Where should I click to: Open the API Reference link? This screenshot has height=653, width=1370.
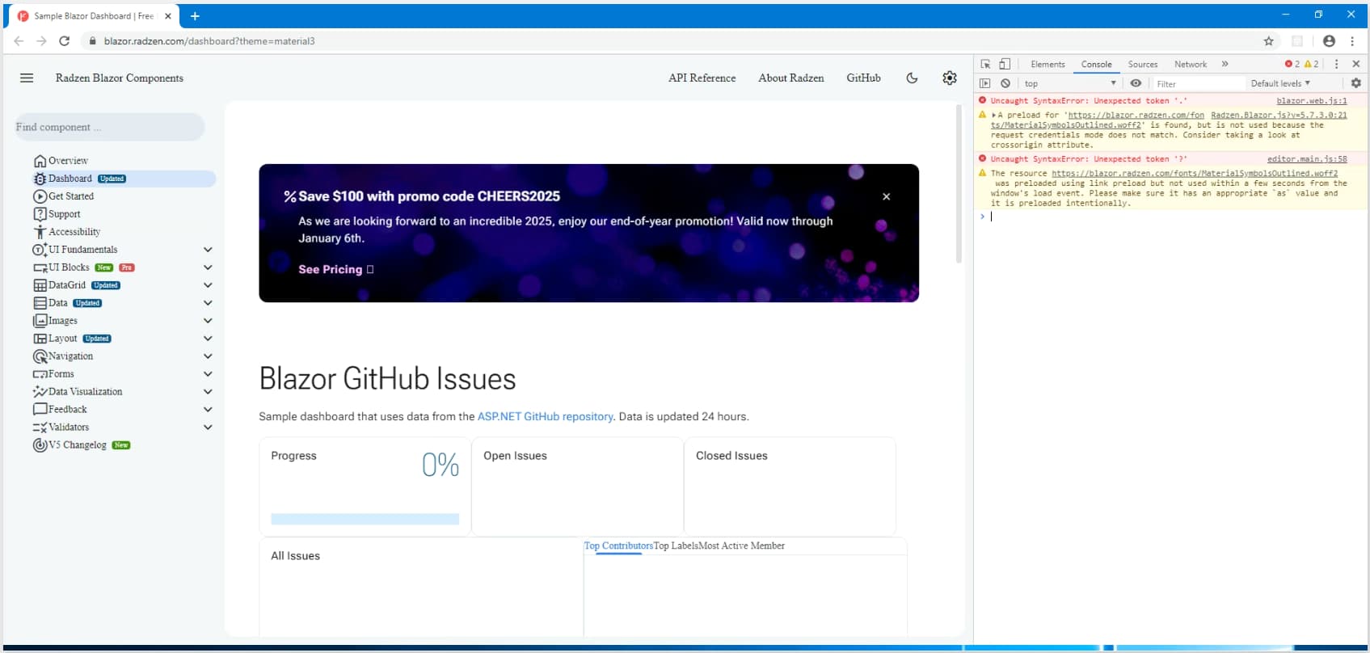click(x=702, y=78)
